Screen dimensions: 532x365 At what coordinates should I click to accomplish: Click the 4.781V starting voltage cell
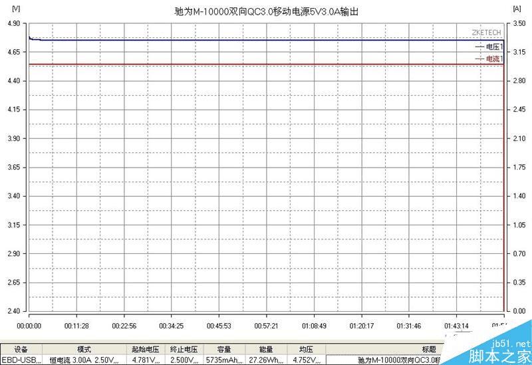pos(146,360)
